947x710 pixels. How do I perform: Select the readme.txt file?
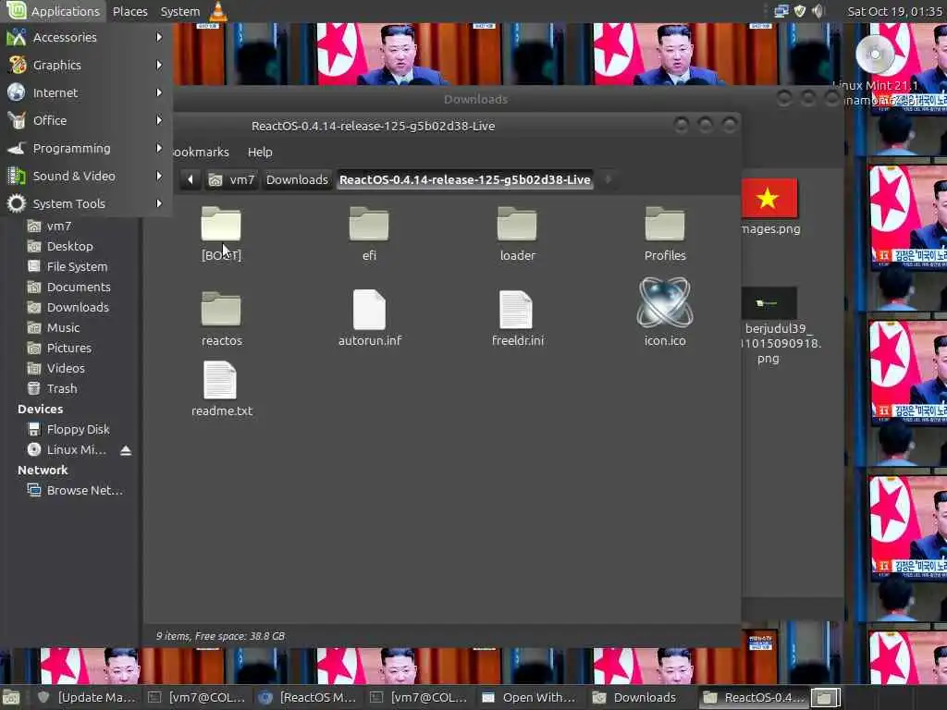pos(221,389)
